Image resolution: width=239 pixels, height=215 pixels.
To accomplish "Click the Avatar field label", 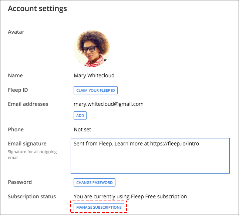I will tap(16, 32).
